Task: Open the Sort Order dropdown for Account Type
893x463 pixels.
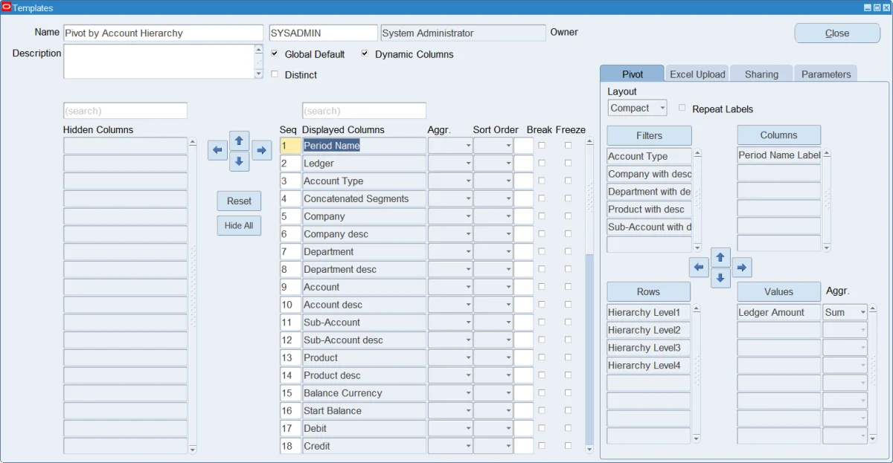Action: tap(493, 181)
